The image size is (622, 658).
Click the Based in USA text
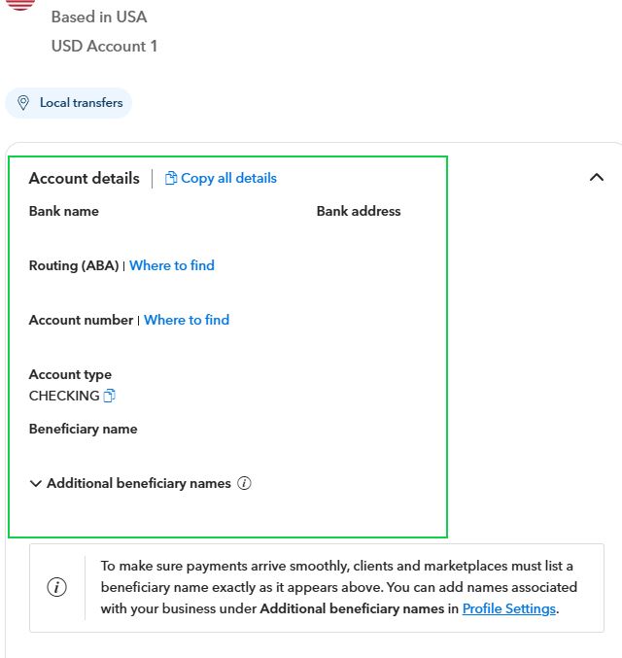click(99, 17)
